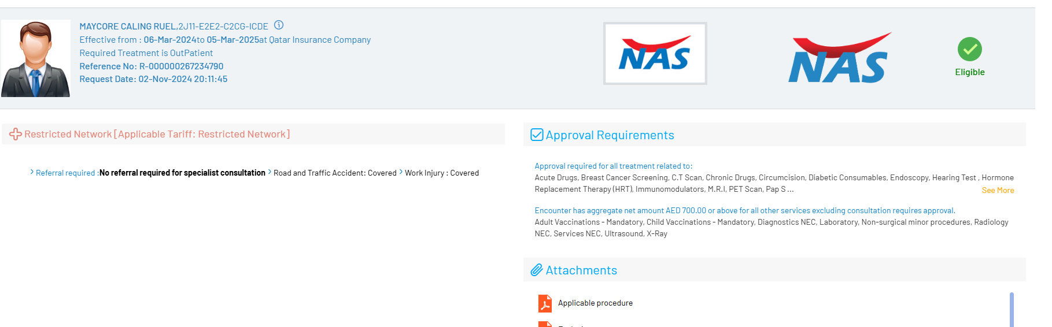1052x327 pixels.
Task: Click the aggregate net amount AED 700.00 notice
Action: [x=744, y=210]
